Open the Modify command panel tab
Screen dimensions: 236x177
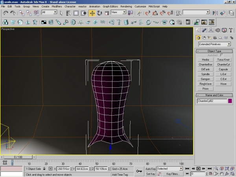pos(204,30)
